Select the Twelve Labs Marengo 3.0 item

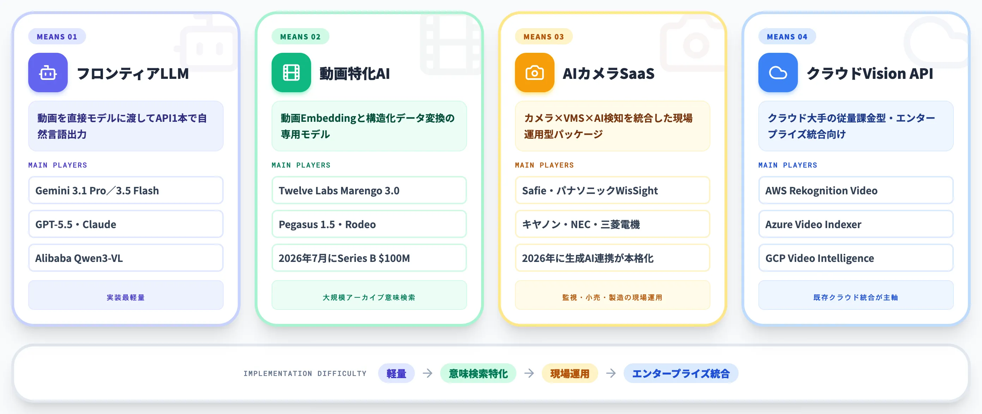tap(369, 190)
